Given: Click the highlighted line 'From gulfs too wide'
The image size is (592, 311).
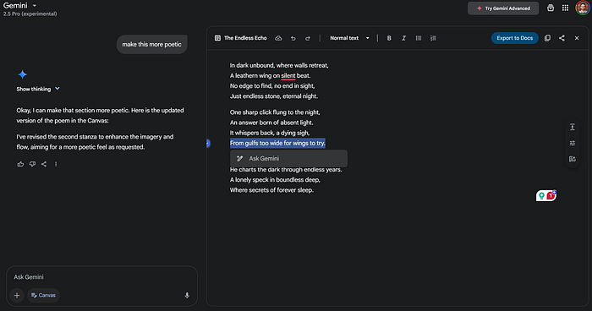Looking at the screenshot, I should click(x=277, y=143).
